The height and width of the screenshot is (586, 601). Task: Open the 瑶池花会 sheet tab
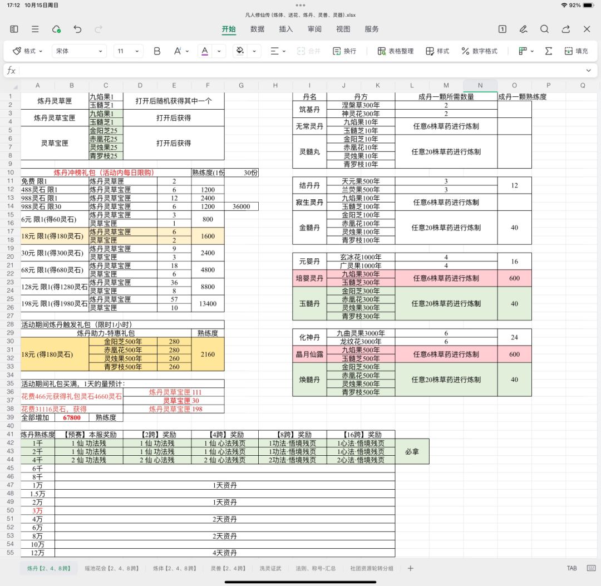click(111, 568)
